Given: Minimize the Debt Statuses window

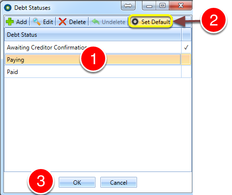Looking at the screenshot, I should (149, 6).
